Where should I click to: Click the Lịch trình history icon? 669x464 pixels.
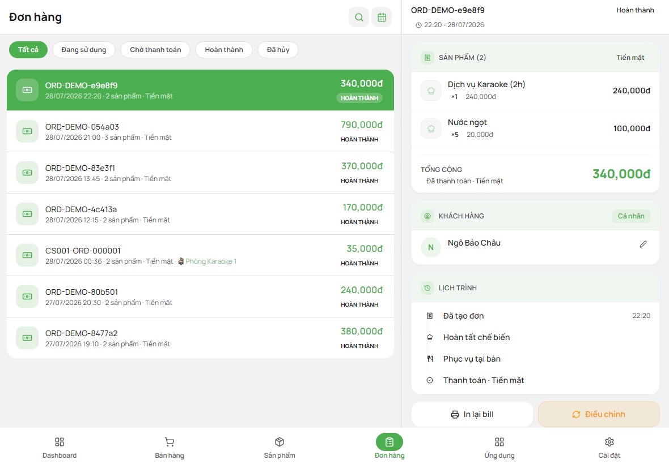pyautogui.click(x=427, y=288)
